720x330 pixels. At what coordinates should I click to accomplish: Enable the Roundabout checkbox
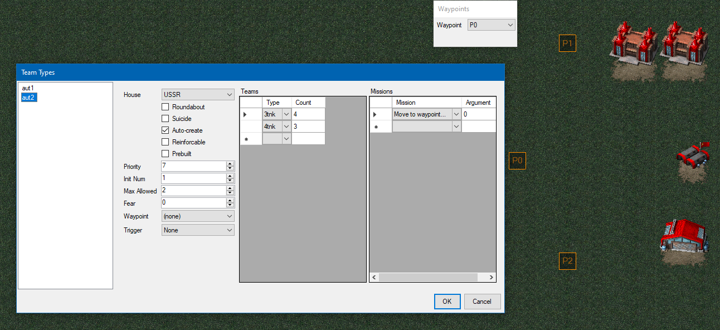(x=165, y=107)
